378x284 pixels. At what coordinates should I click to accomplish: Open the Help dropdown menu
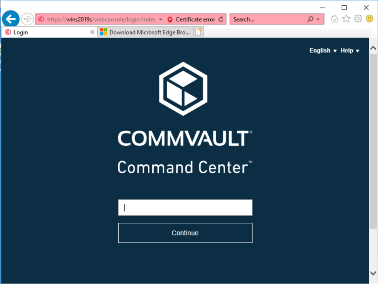coord(350,51)
